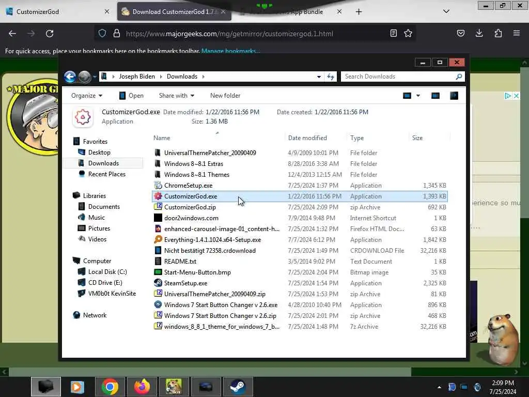The width and height of the screenshot is (529, 397).
Task: Select Documents library
Action: tap(104, 207)
